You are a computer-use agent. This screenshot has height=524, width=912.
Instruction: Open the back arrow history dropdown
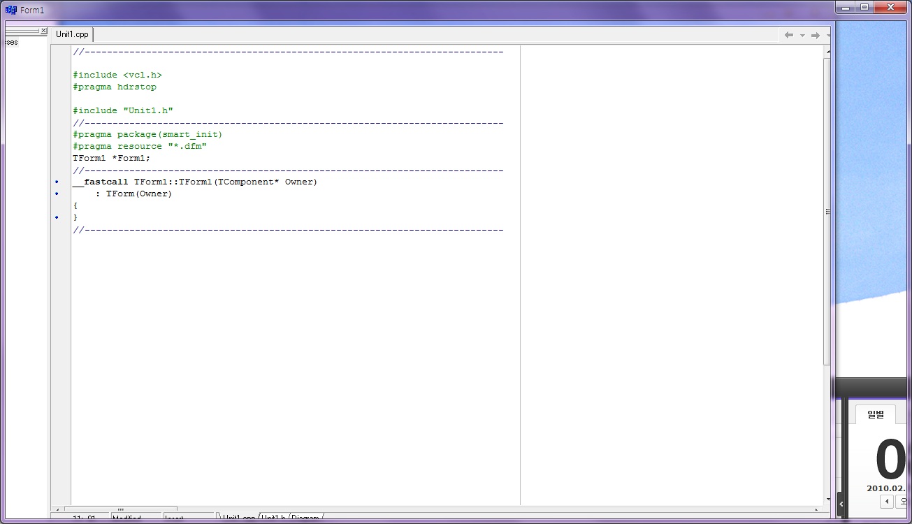click(x=802, y=35)
